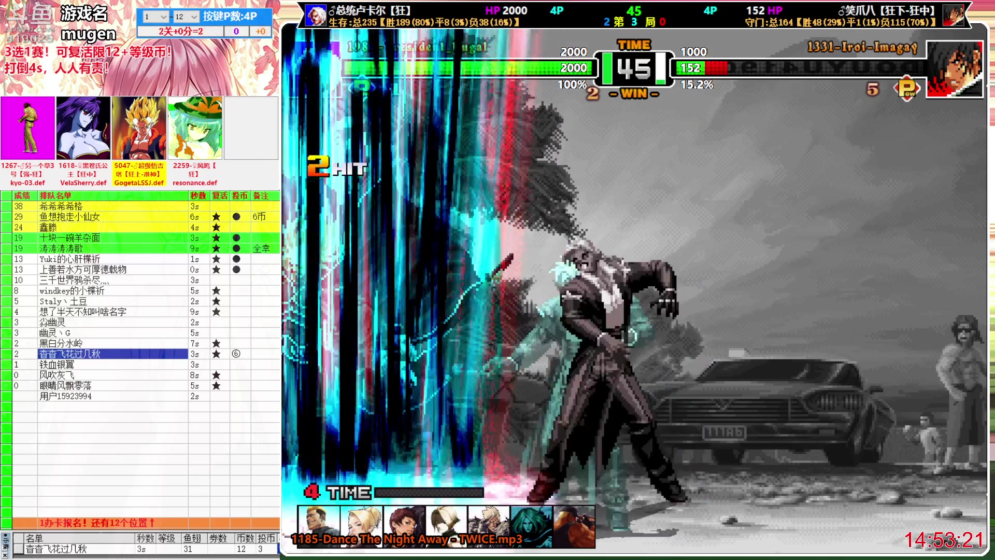Click the TIME power gauge at bottom
The width and height of the screenshot is (995, 560).
(429, 492)
